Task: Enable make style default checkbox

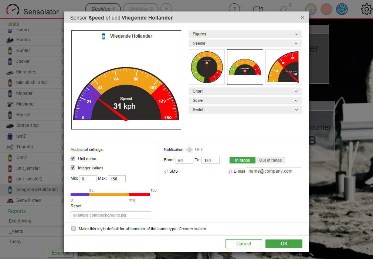Action: point(74,228)
